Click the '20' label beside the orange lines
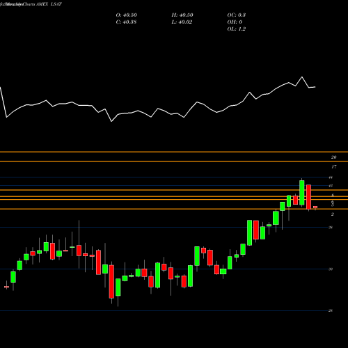 click(x=333, y=157)
